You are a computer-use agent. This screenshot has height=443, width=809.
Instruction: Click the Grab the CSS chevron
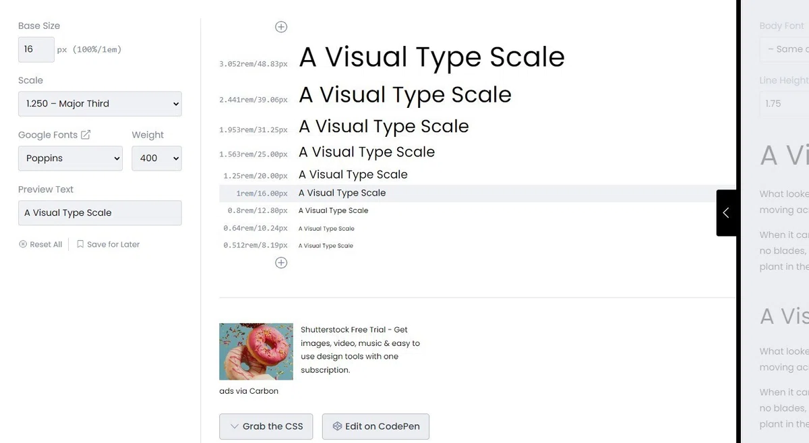(234, 426)
